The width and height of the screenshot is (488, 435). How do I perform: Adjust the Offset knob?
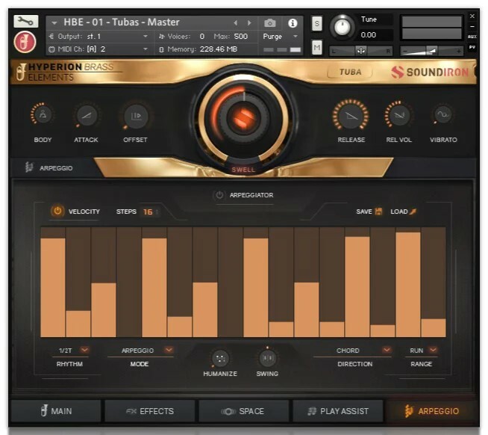click(x=135, y=116)
